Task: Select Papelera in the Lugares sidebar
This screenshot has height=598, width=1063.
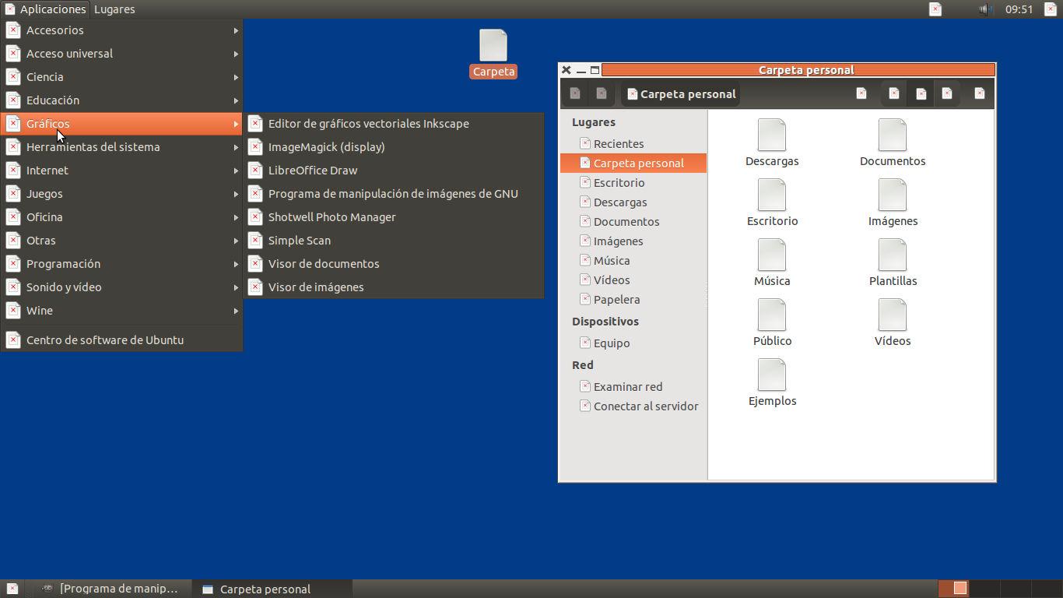Action: [616, 300]
